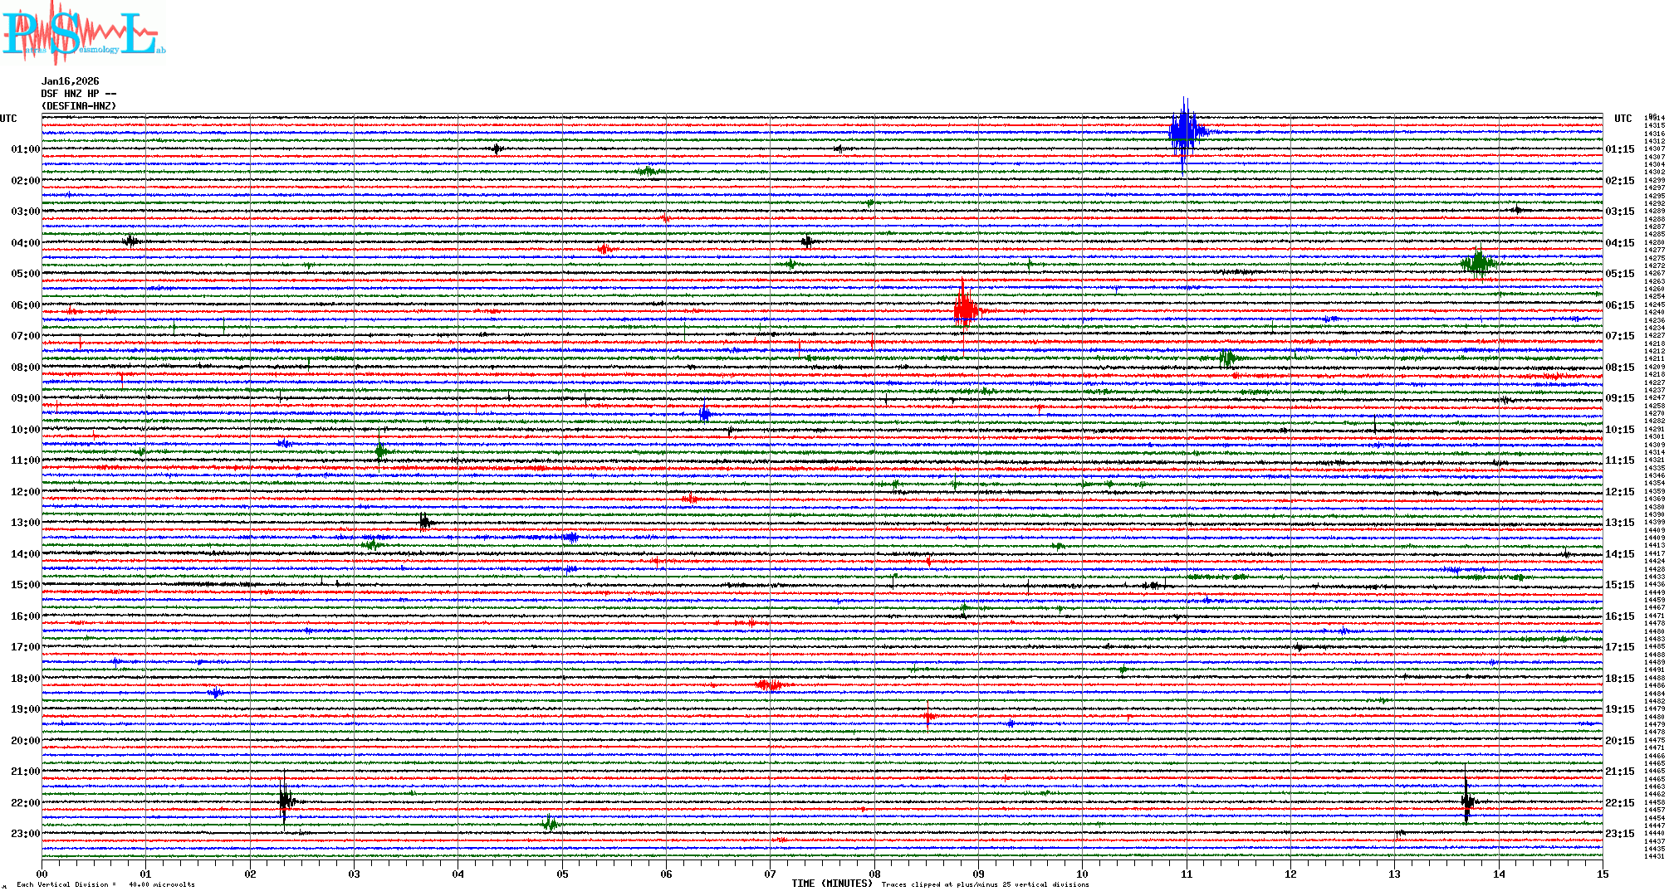Click the 06:00 hour label on the left axis

(25, 305)
